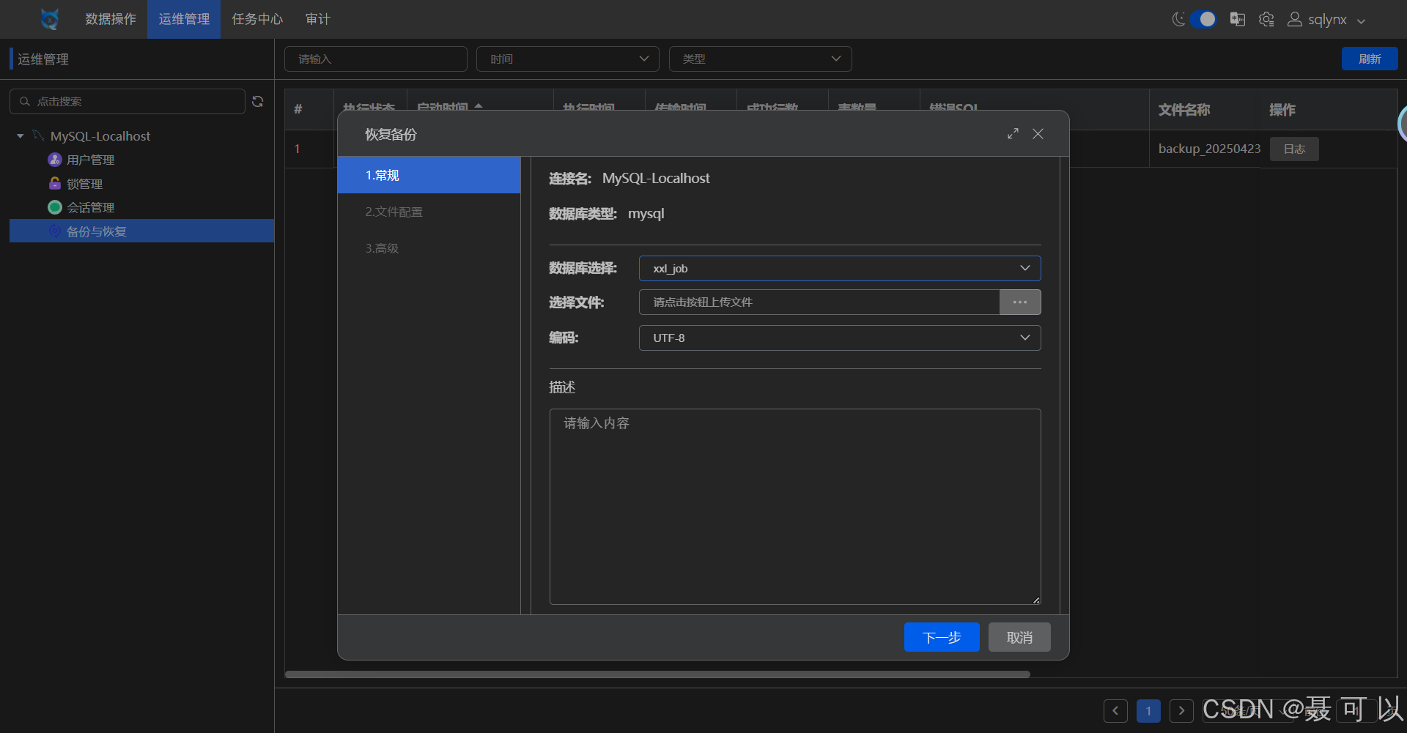This screenshot has height=733, width=1407.
Task: Click the 刷新 button
Action: 1370,59
